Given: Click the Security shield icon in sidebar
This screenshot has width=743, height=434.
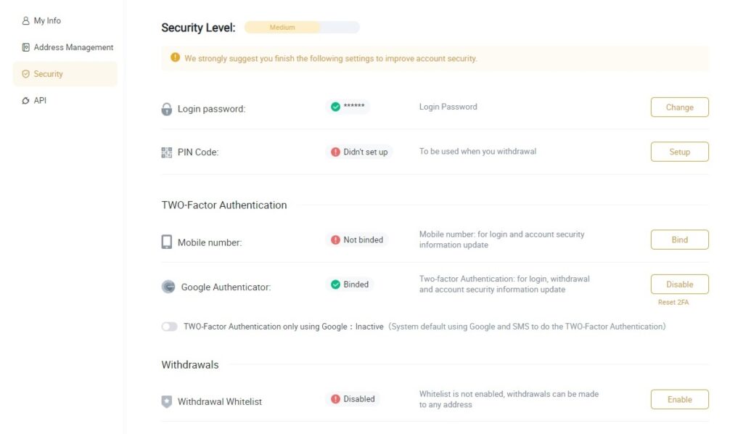Looking at the screenshot, I should coord(25,74).
